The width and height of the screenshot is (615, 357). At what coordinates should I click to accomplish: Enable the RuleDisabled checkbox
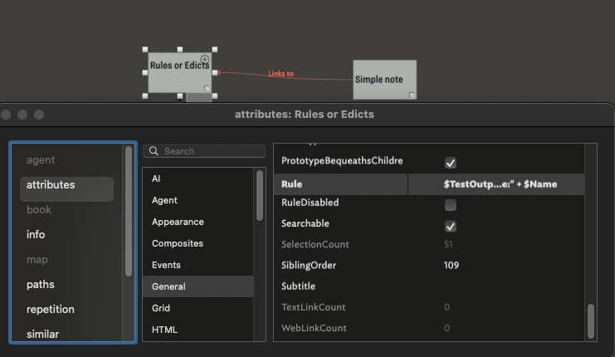click(x=451, y=205)
